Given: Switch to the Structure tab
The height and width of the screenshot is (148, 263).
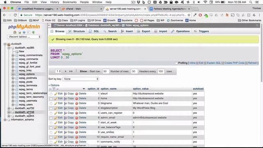Looking at the screenshot, I should click(x=76, y=31).
